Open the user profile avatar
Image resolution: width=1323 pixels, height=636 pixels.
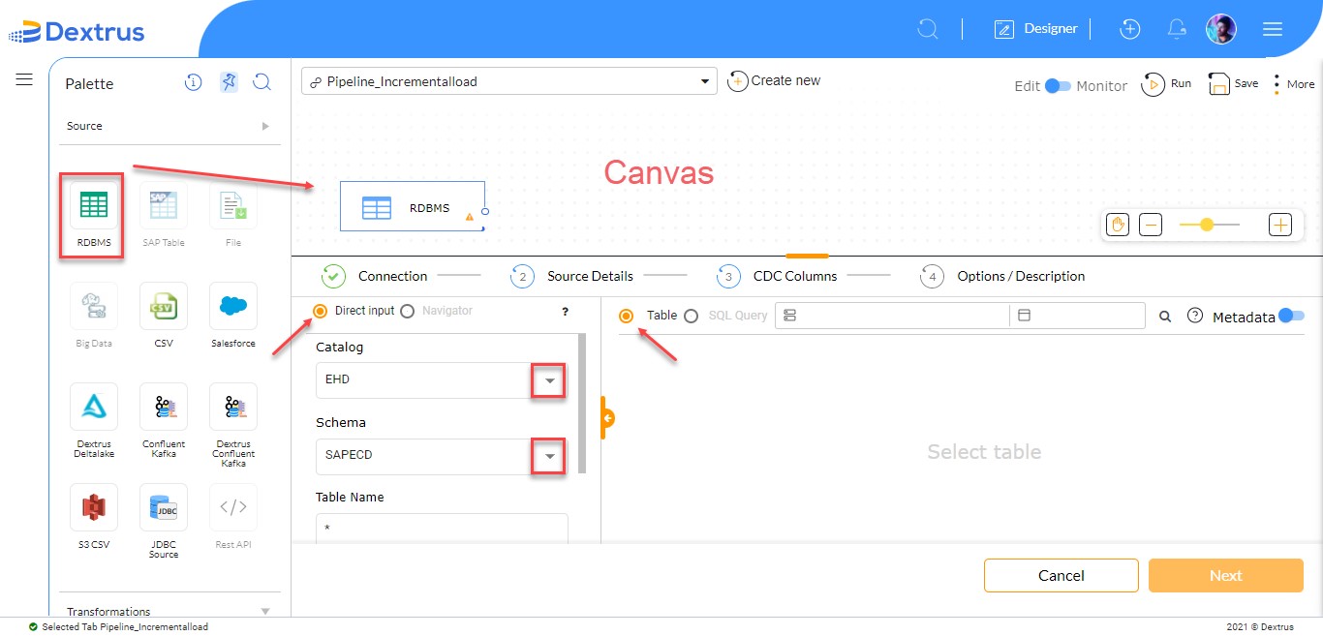[1221, 29]
